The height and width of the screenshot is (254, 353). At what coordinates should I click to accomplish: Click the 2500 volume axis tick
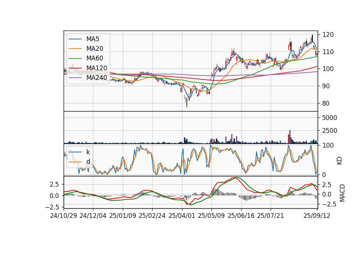[x=329, y=131]
